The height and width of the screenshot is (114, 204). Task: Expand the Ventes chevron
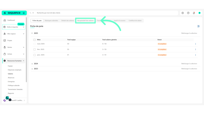(23, 47)
